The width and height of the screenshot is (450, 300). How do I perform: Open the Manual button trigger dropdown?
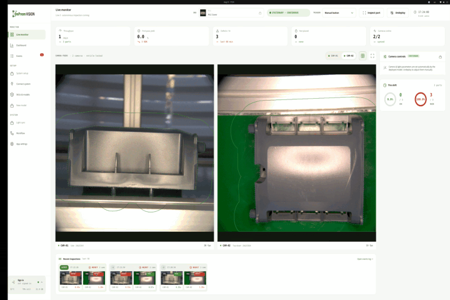[339, 13]
